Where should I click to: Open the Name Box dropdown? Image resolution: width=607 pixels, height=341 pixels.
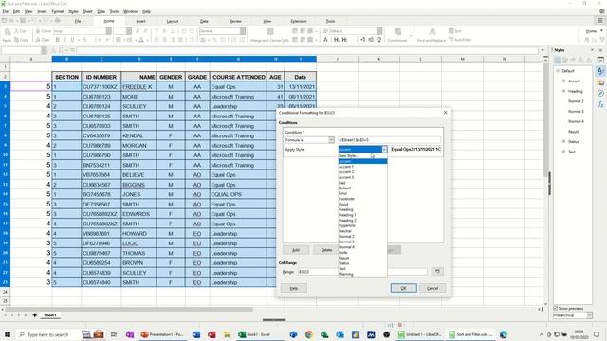coord(45,50)
